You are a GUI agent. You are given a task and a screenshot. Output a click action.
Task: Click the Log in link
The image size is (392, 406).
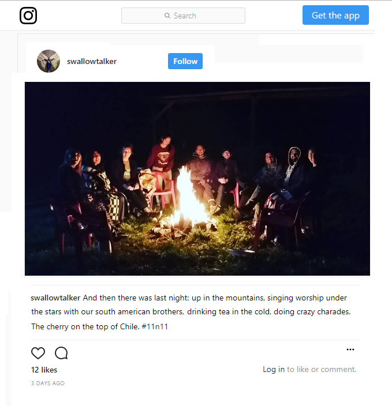274,369
